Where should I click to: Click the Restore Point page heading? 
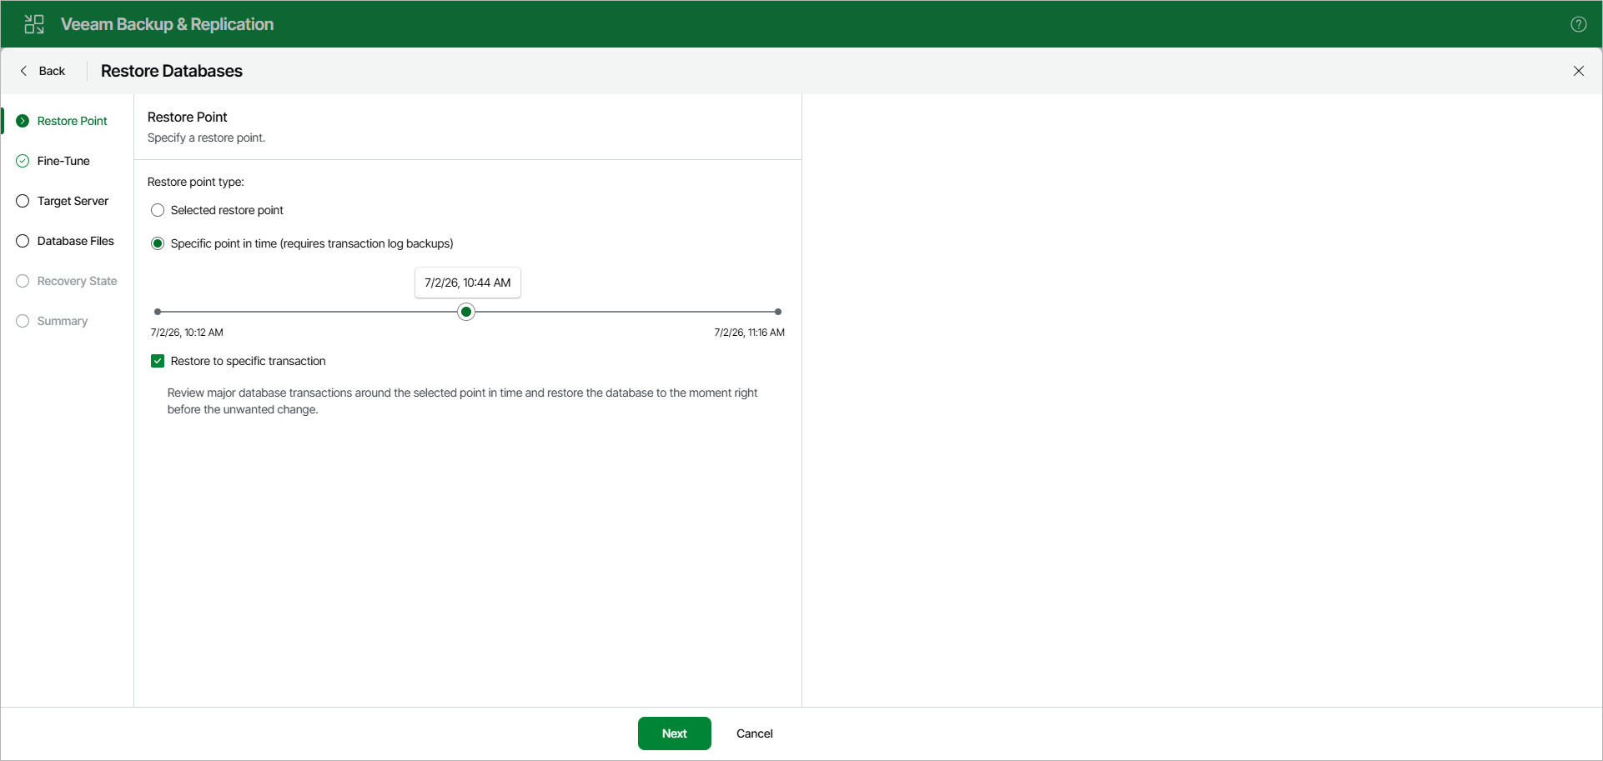click(x=187, y=117)
